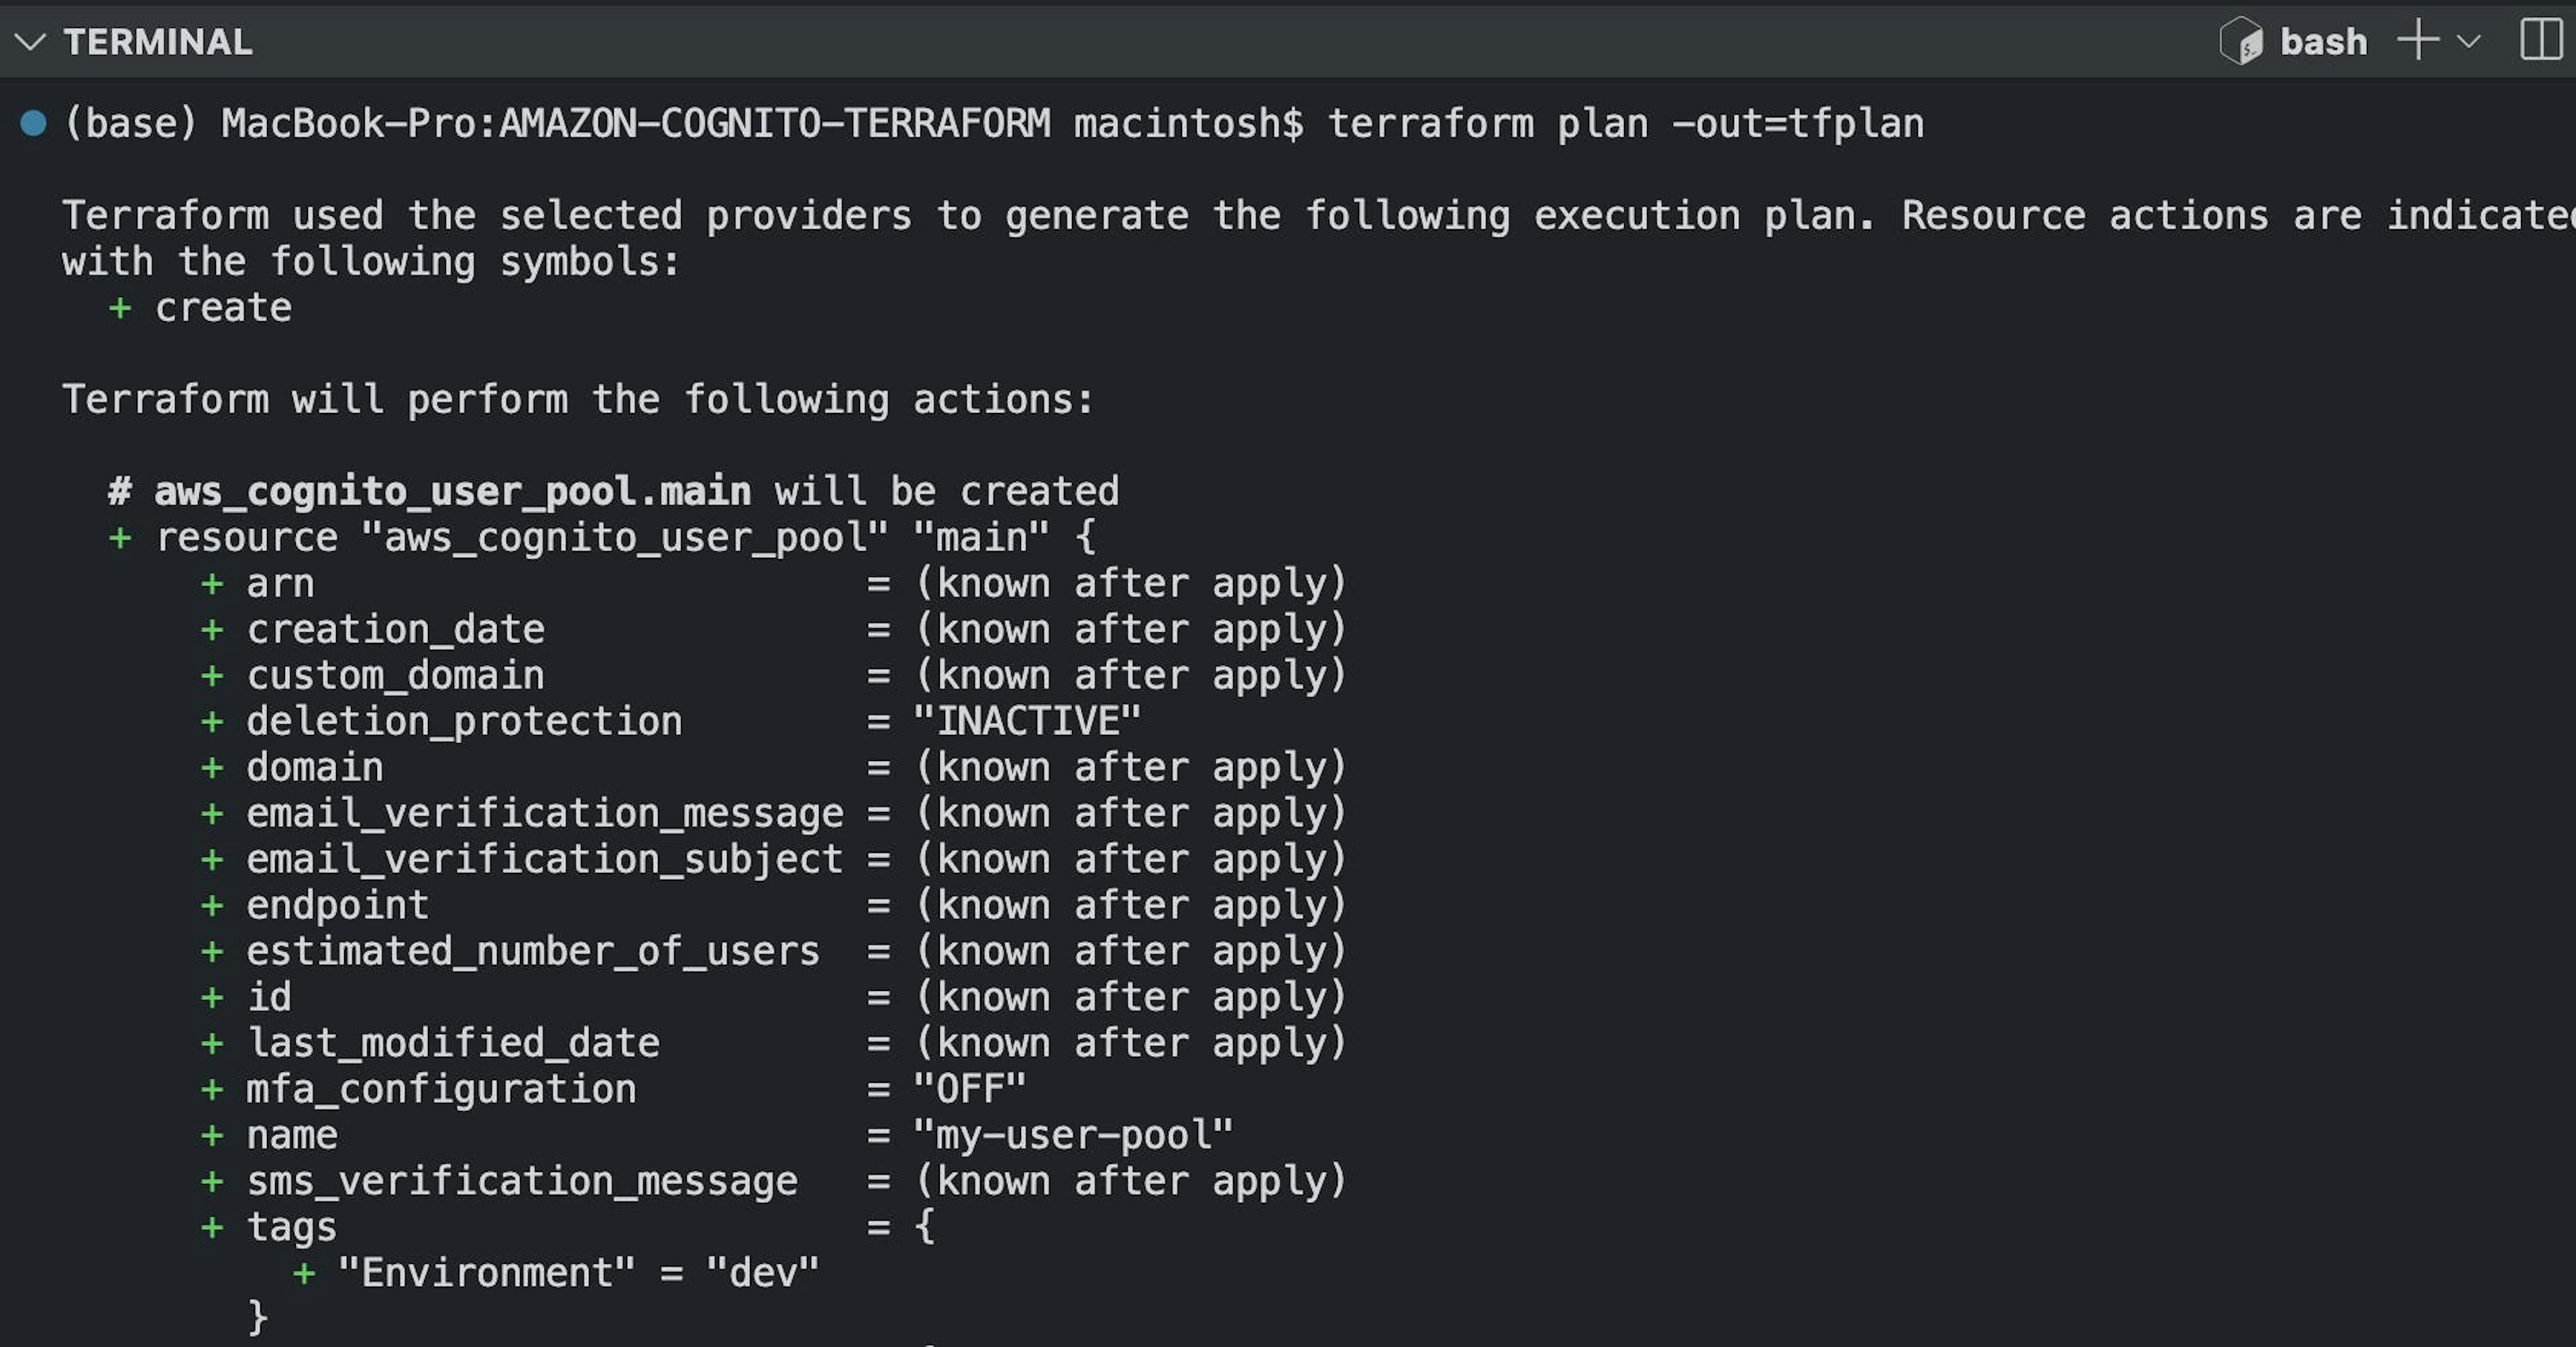Click the tags opening brace
Viewport: 2576px width, 1347px height.
pyautogui.click(x=925, y=1227)
